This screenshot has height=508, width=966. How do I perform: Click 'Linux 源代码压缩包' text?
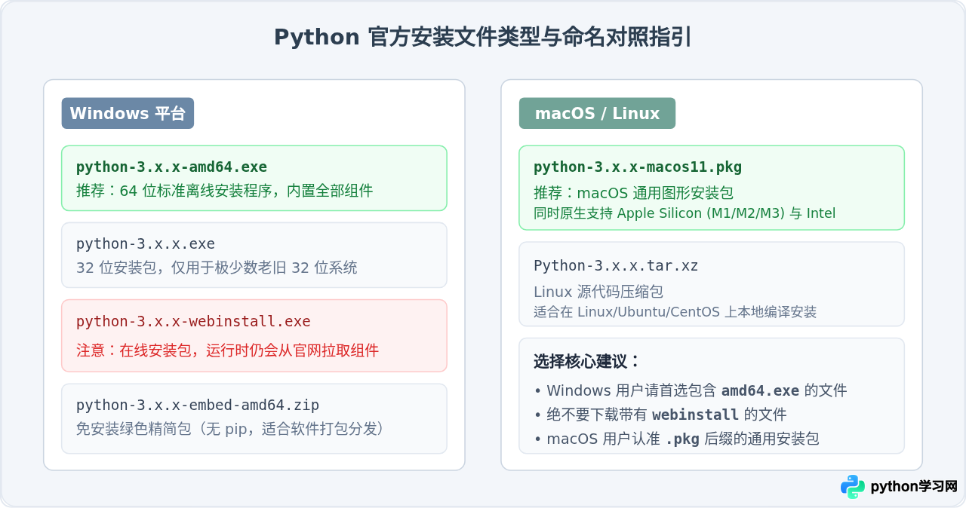[598, 292]
